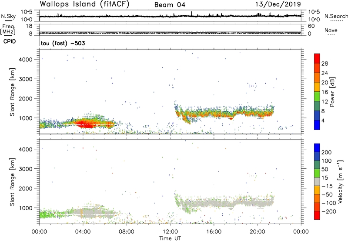Click the '60' tick on Nave axis
The width and height of the screenshot is (348, 241).
[x=311, y=26]
